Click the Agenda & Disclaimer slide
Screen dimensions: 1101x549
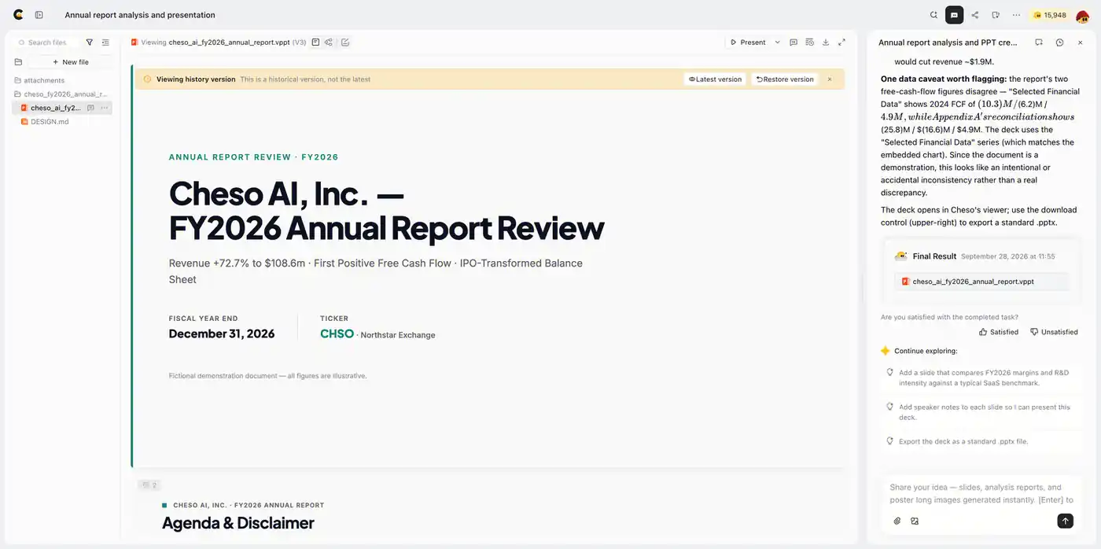(x=238, y=523)
